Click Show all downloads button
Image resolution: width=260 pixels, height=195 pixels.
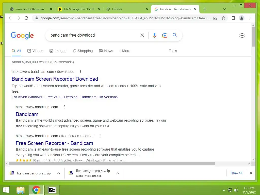[236, 173]
